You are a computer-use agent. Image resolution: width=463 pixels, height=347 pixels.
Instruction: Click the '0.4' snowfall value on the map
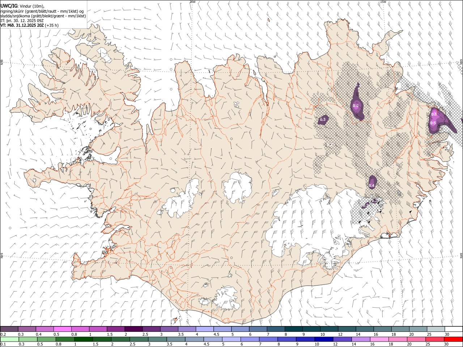coord(371,185)
